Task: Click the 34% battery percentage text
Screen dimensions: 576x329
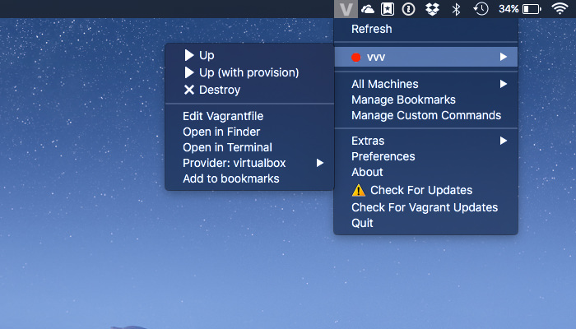Action: (x=509, y=9)
